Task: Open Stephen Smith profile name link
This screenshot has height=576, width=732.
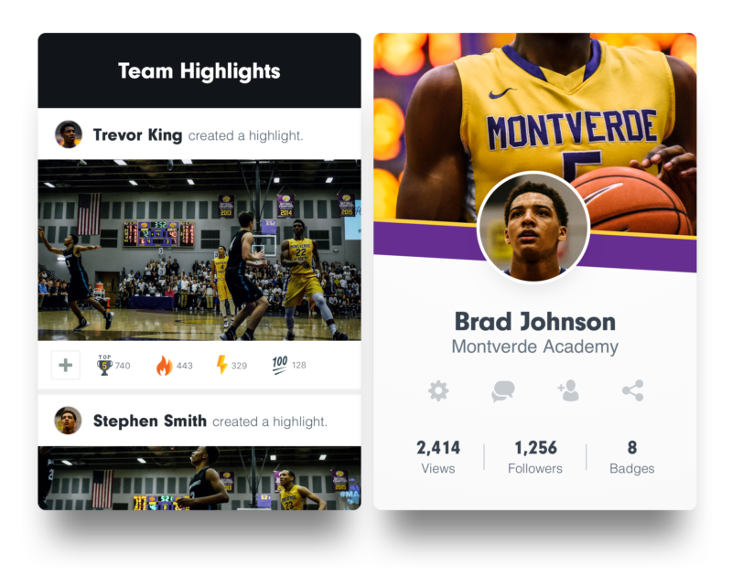Action: pos(150,421)
